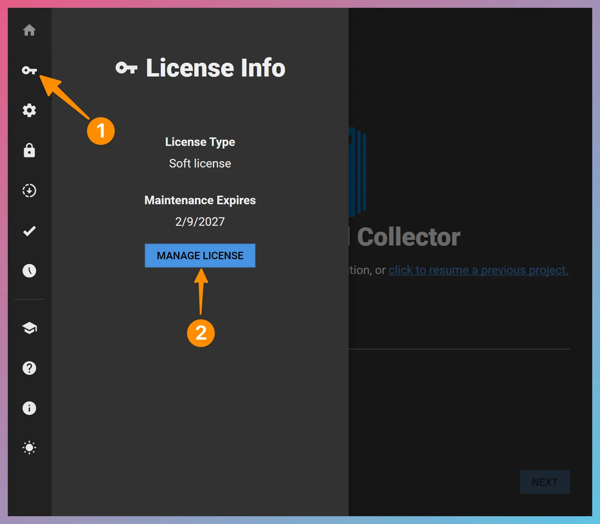This screenshot has width=600, height=524.
Task: Click the Soft license label
Action: coord(200,163)
